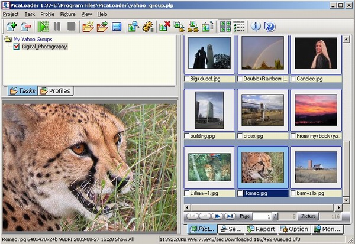Check the Candice.jpg checkbox

293,79
